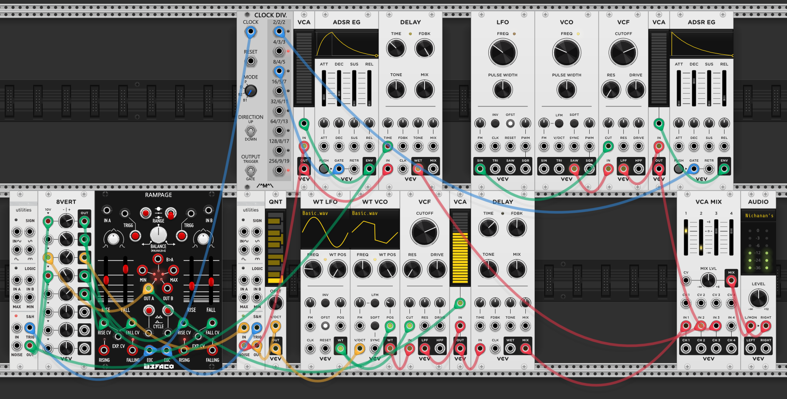Click the LFO module's SQR output jack
787x399 pixels.
pos(525,169)
